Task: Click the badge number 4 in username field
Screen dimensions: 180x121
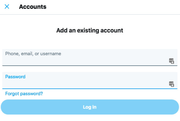Action: coord(173,62)
